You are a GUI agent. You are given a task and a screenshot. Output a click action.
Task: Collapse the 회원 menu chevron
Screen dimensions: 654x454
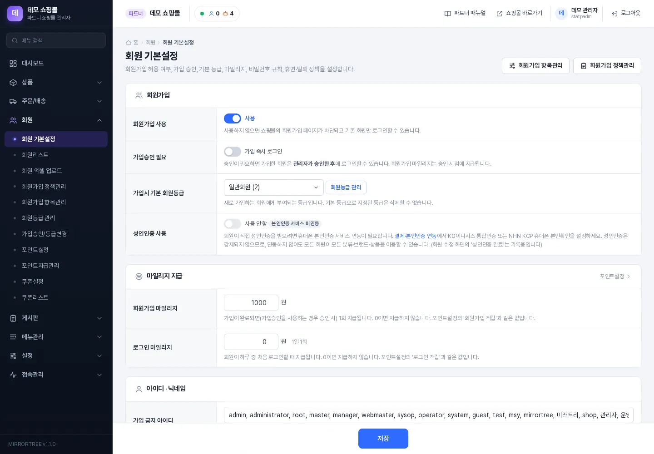pyautogui.click(x=99, y=120)
